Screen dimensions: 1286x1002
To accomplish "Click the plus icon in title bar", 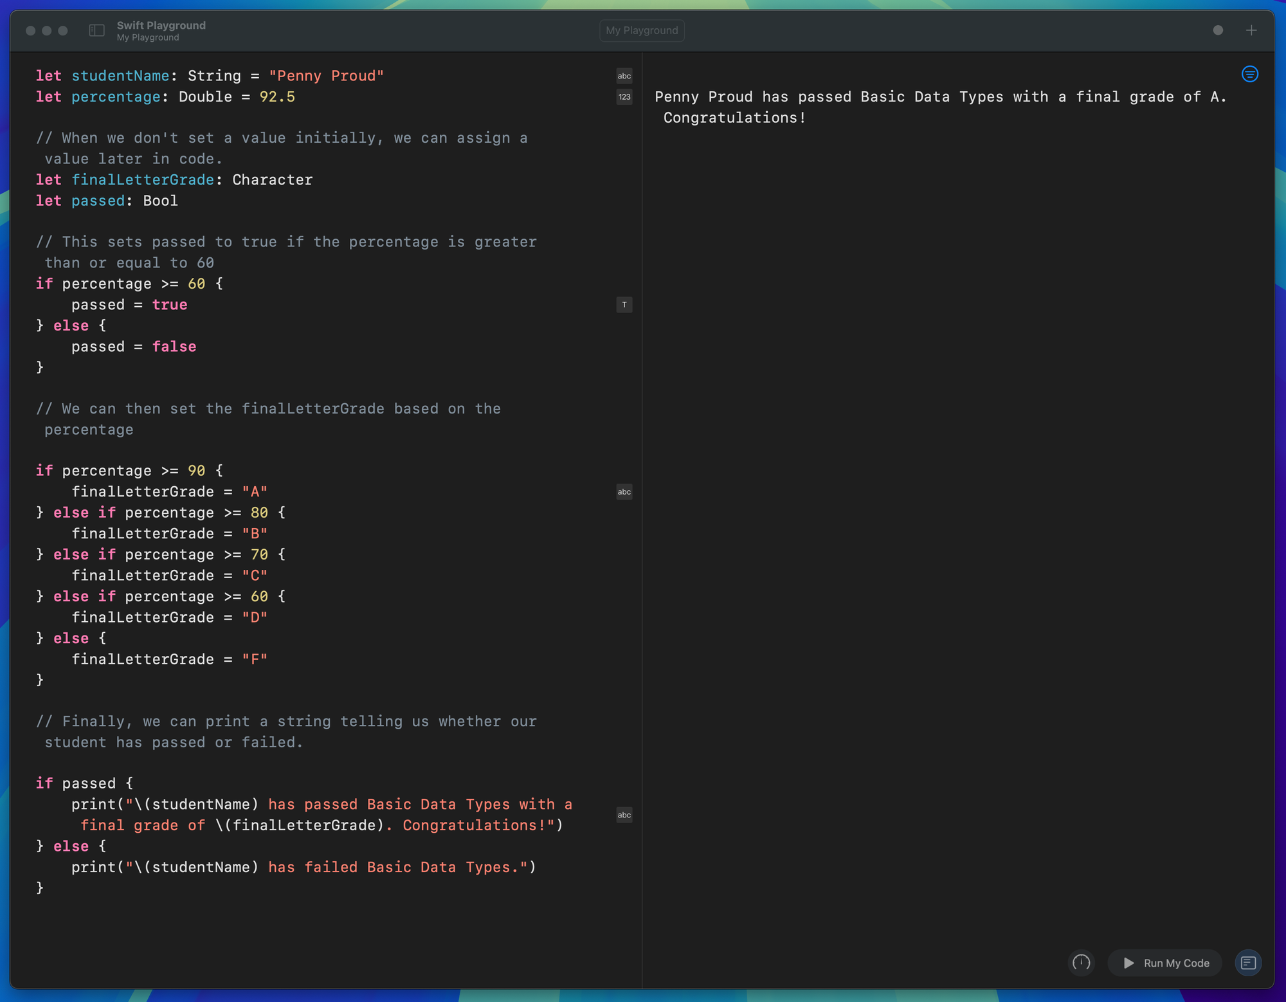I will (1251, 30).
